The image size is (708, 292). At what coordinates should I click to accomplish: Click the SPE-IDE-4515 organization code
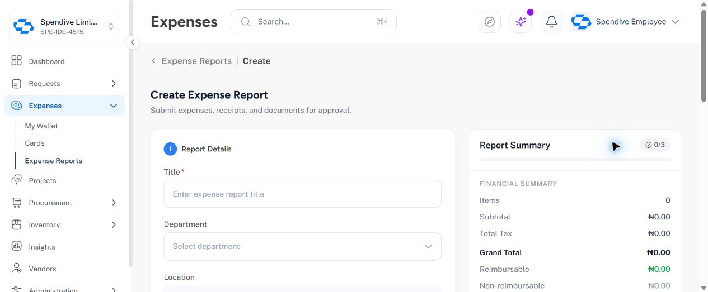tap(62, 32)
